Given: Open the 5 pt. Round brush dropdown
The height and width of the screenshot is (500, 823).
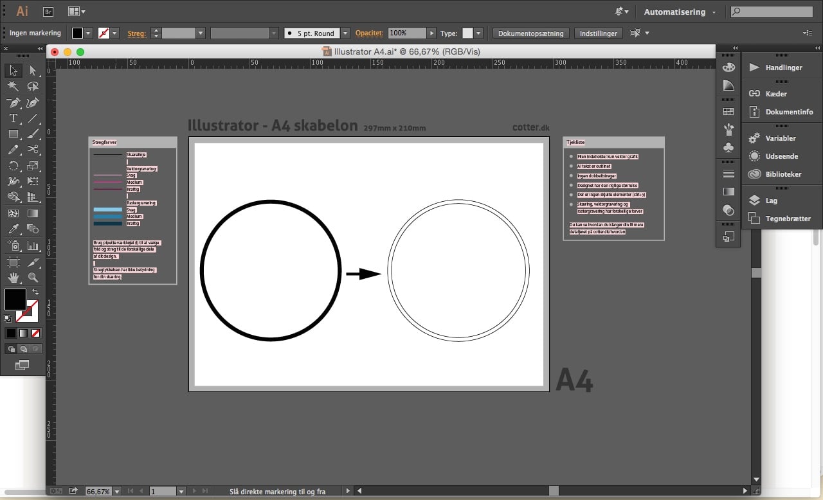Looking at the screenshot, I should click(345, 33).
